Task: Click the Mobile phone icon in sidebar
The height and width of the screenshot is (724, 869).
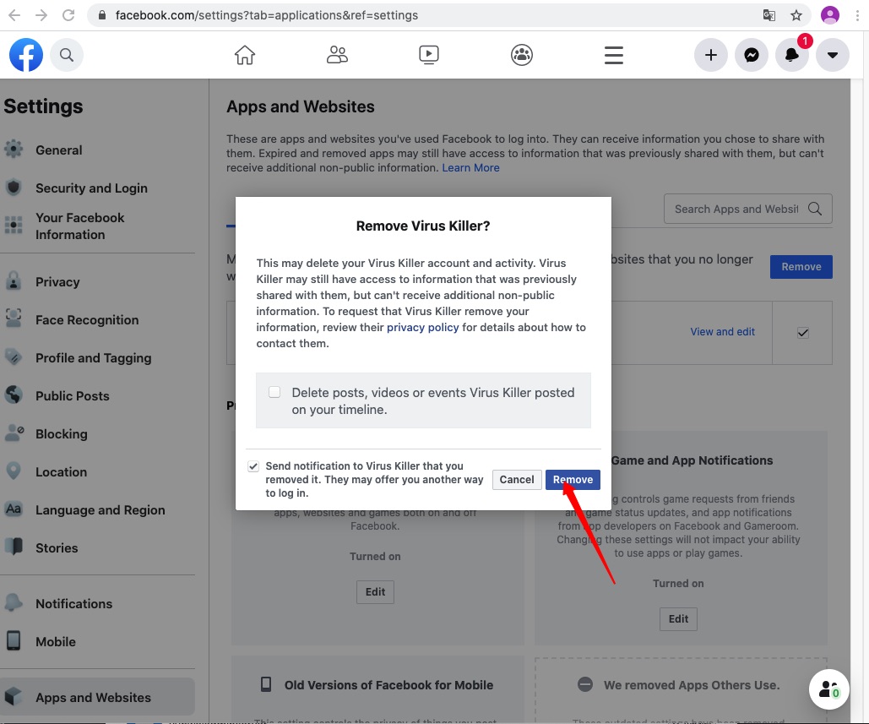Action: click(x=14, y=640)
